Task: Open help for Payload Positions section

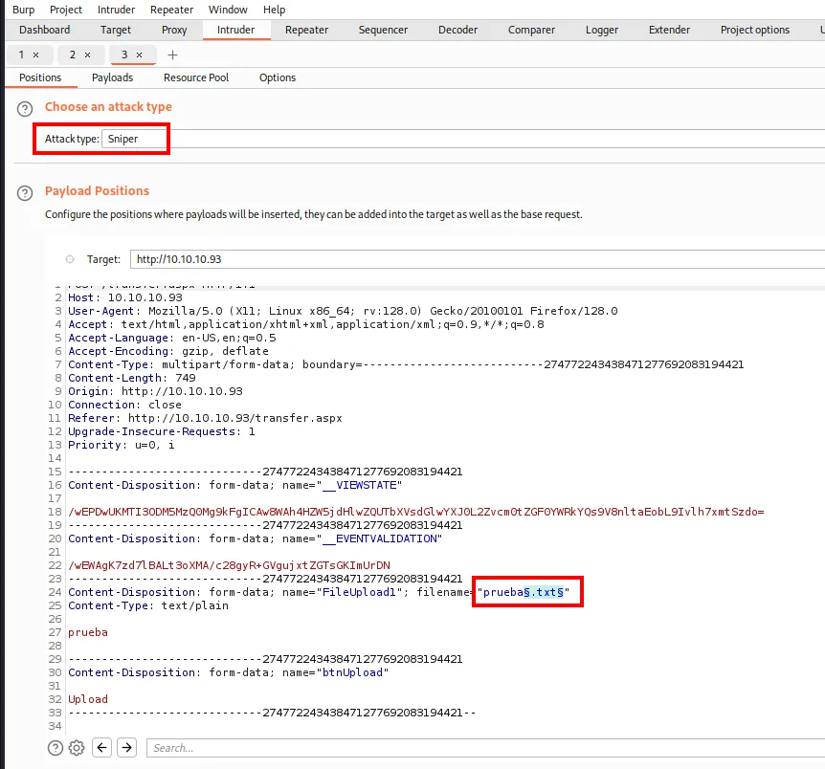Action: 25,193
